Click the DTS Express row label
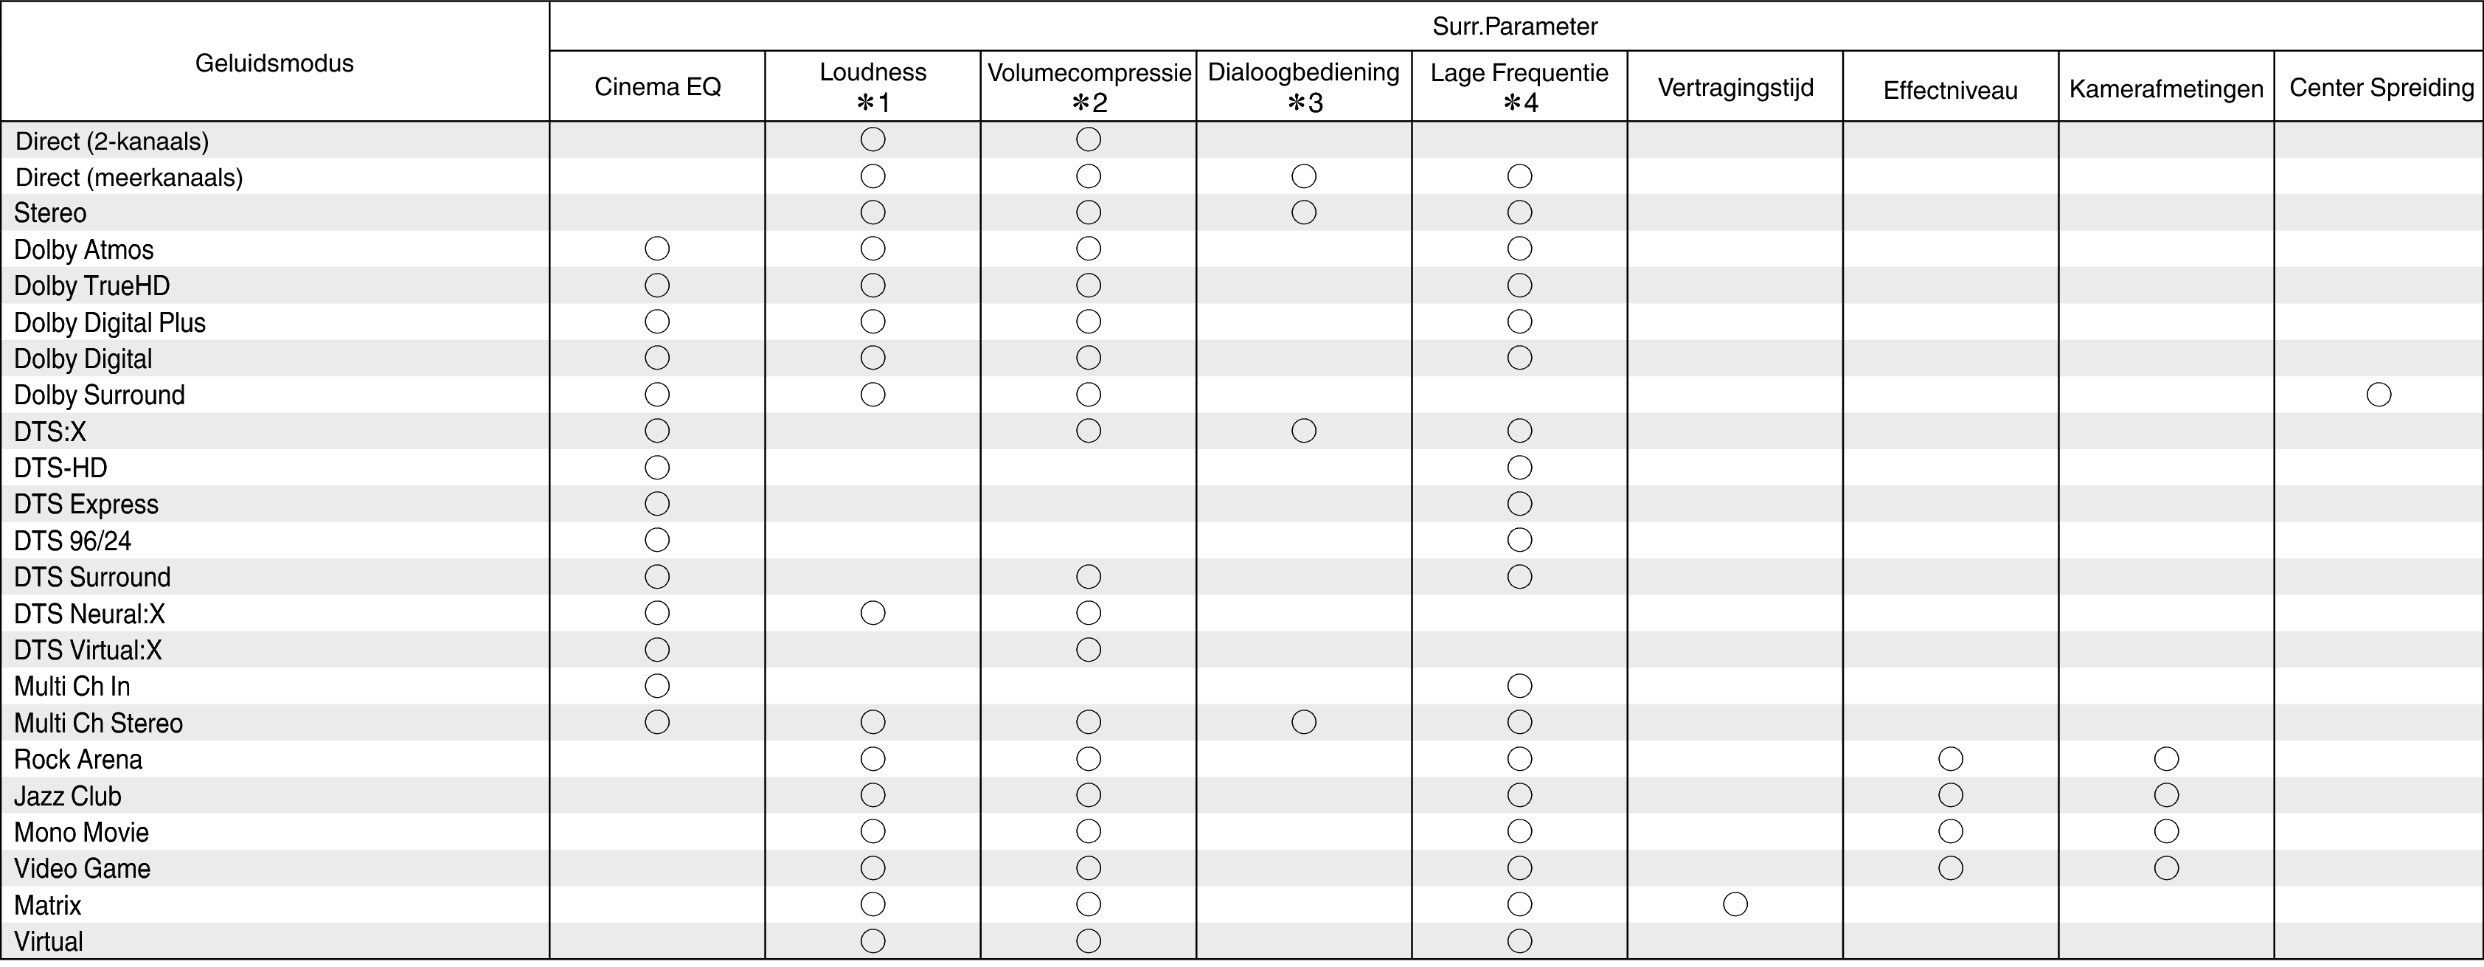Image resolution: width=2484 pixels, height=967 pixels. pos(86,505)
